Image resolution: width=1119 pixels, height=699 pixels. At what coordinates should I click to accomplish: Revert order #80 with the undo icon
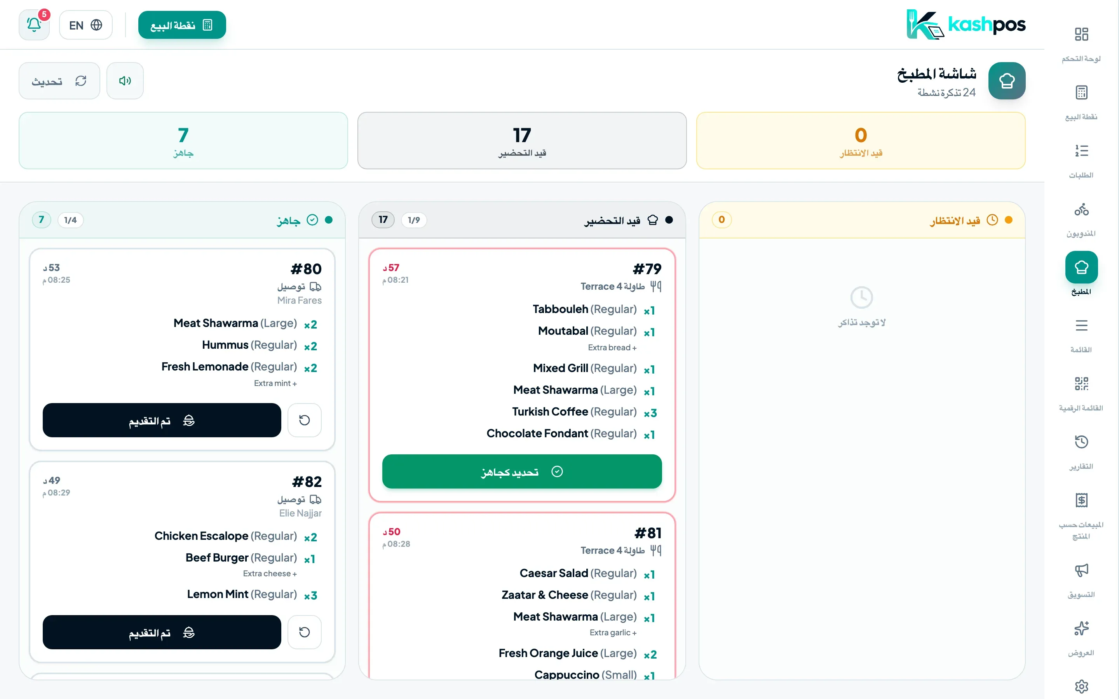click(304, 420)
